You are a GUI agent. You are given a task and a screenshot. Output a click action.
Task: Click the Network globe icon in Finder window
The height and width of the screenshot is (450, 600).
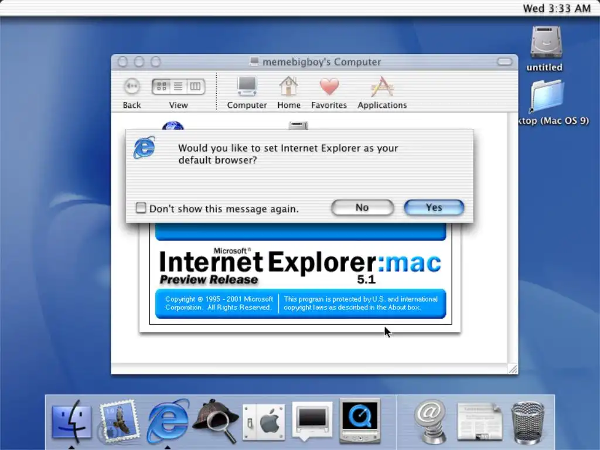point(173,125)
